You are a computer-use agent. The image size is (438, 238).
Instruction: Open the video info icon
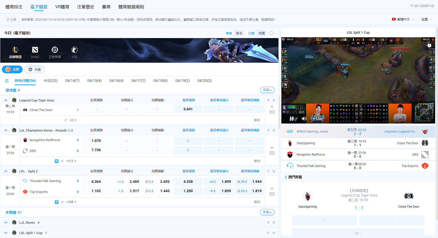pos(429,46)
